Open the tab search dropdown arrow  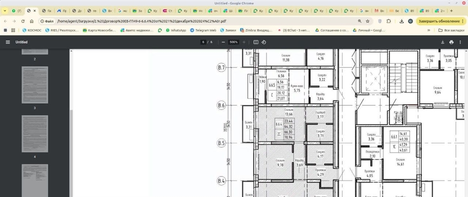coord(5,10)
